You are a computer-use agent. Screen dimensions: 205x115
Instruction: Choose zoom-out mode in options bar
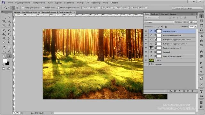pos(17,8)
